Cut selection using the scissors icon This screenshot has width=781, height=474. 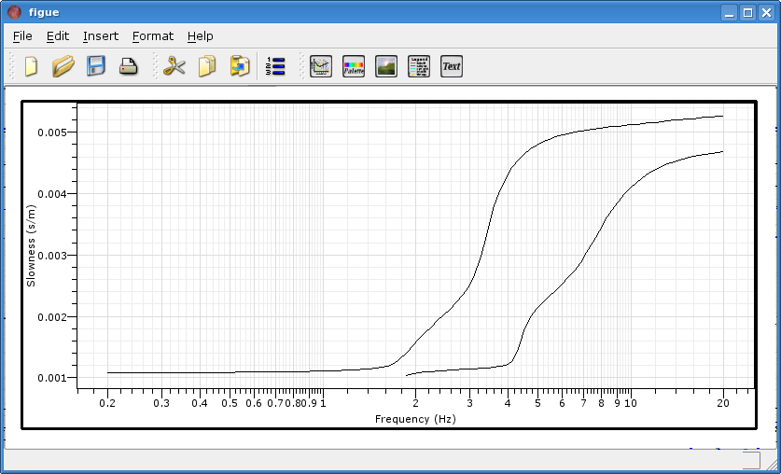[x=174, y=66]
